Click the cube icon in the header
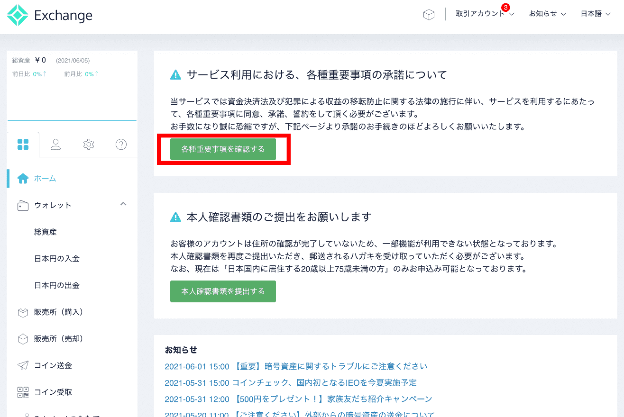The width and height of the screenshot is (624, 417). coord(429,14)
